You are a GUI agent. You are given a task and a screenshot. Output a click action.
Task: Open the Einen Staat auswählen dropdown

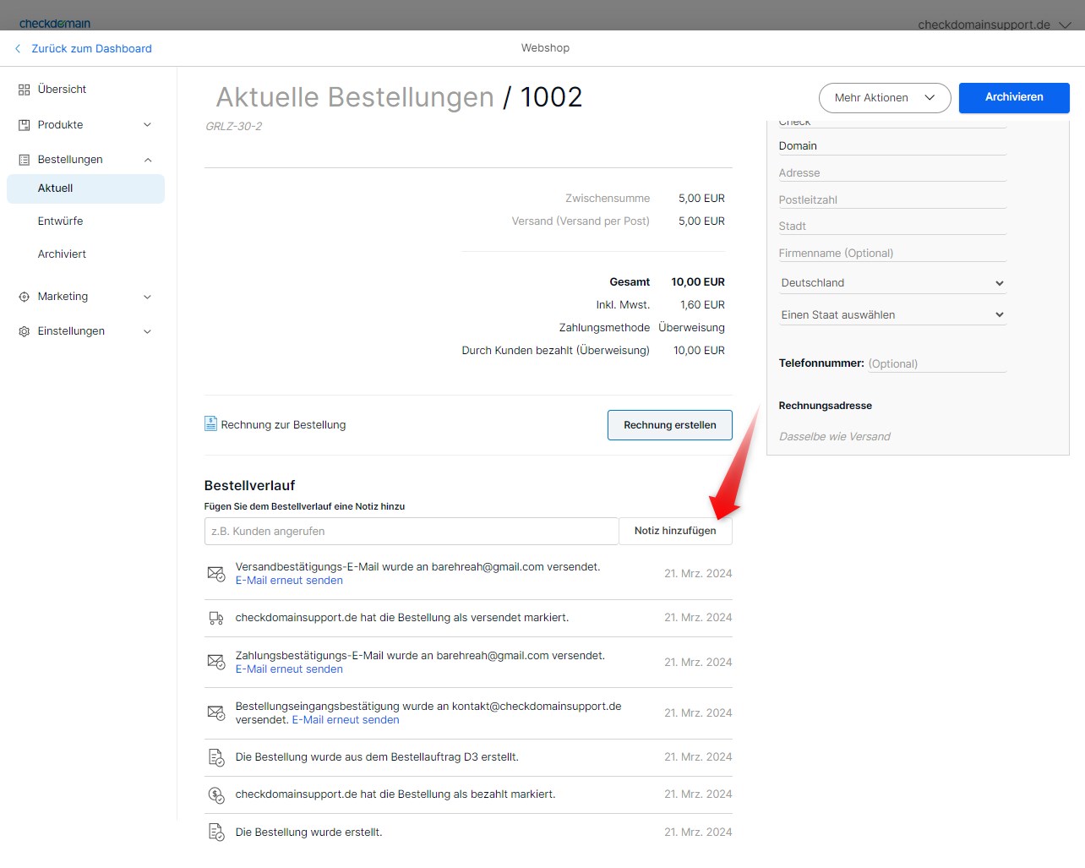tap(891, 314)
